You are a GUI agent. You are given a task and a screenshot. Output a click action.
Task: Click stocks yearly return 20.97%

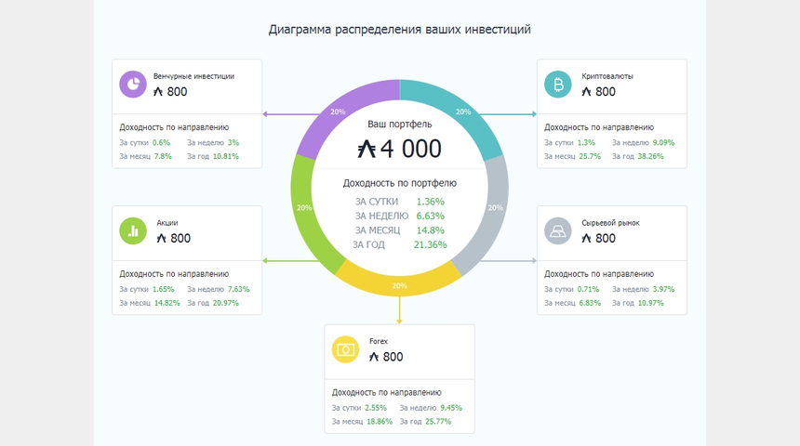(x=225, y=303)
